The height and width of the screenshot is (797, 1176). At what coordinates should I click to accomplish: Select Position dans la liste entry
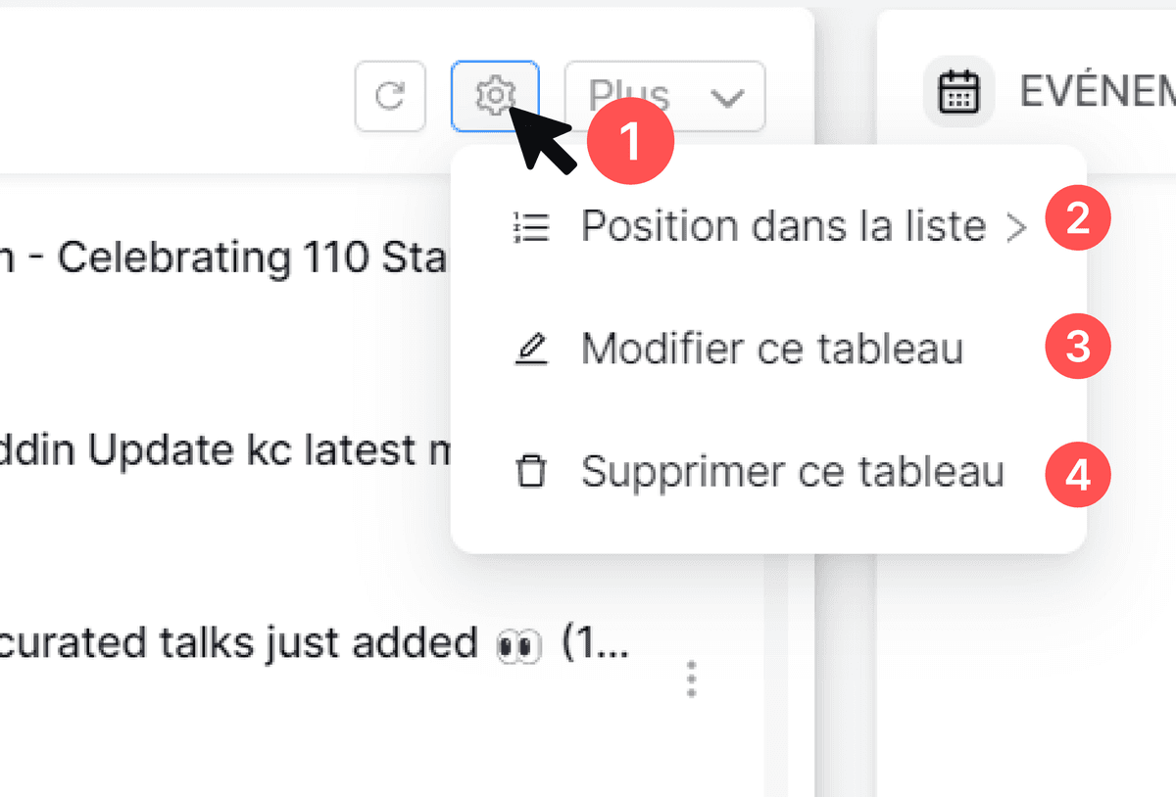(x=782, y=226)
